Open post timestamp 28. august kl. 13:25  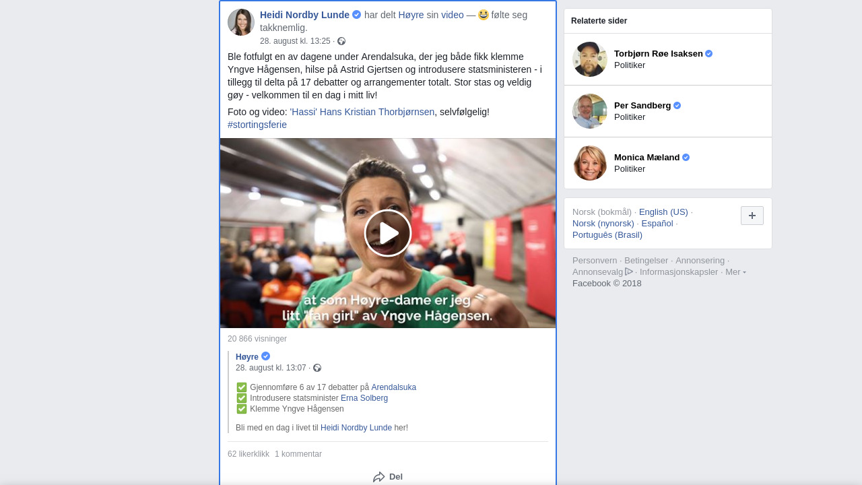coord(295,41)
